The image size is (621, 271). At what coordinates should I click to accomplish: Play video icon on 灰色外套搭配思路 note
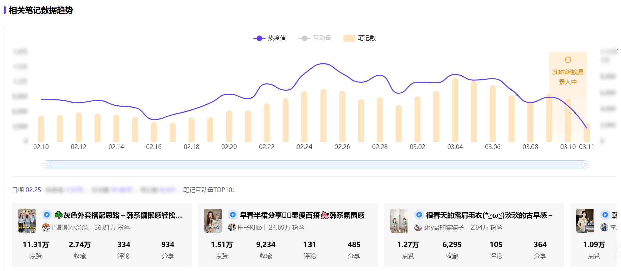click(47, 215)
